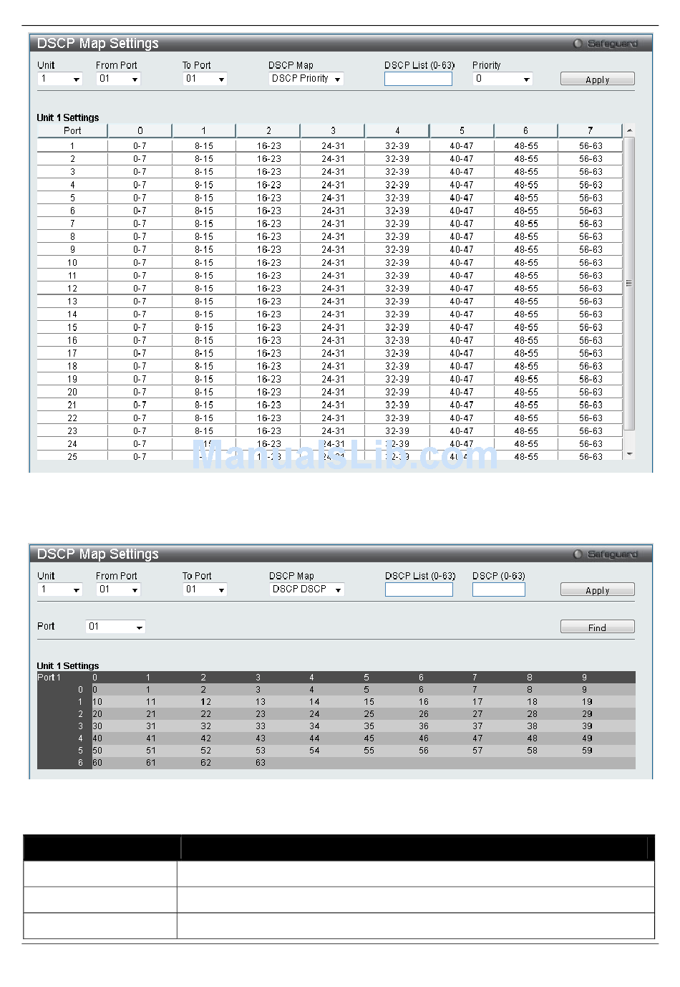Click the DSCP (0-63) input field

pos(498,589)
